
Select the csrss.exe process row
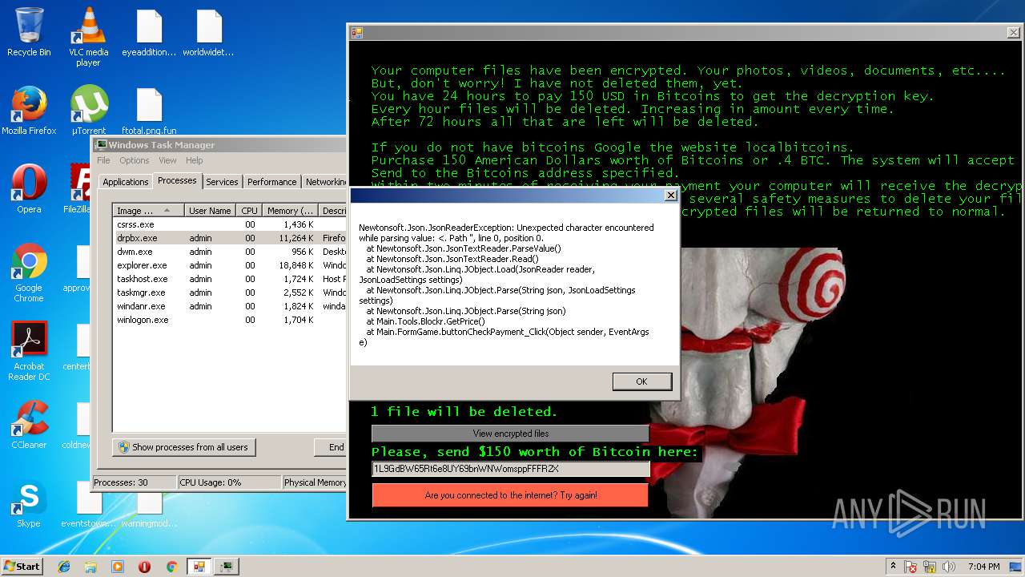(230, 224)
